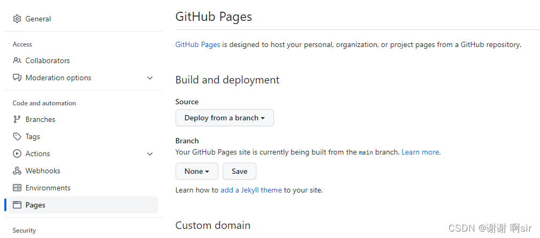Click the Build and deployment heading

(227, 80)
